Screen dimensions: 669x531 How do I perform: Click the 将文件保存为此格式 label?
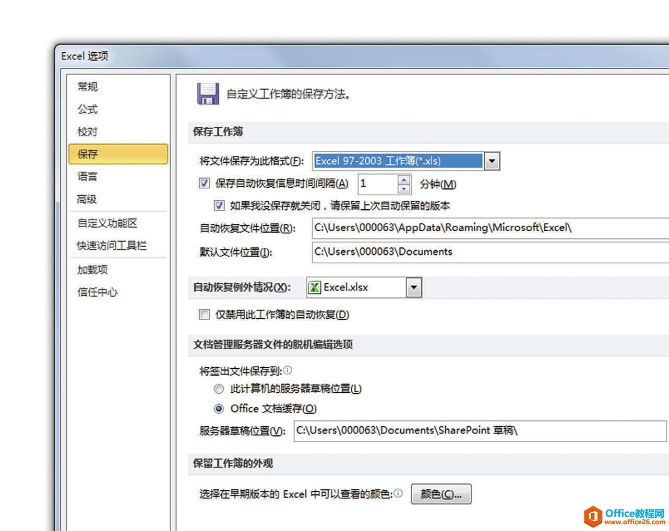point(252,161)
